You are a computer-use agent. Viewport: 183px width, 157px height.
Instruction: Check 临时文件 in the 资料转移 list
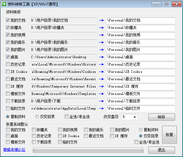(8, 108)
